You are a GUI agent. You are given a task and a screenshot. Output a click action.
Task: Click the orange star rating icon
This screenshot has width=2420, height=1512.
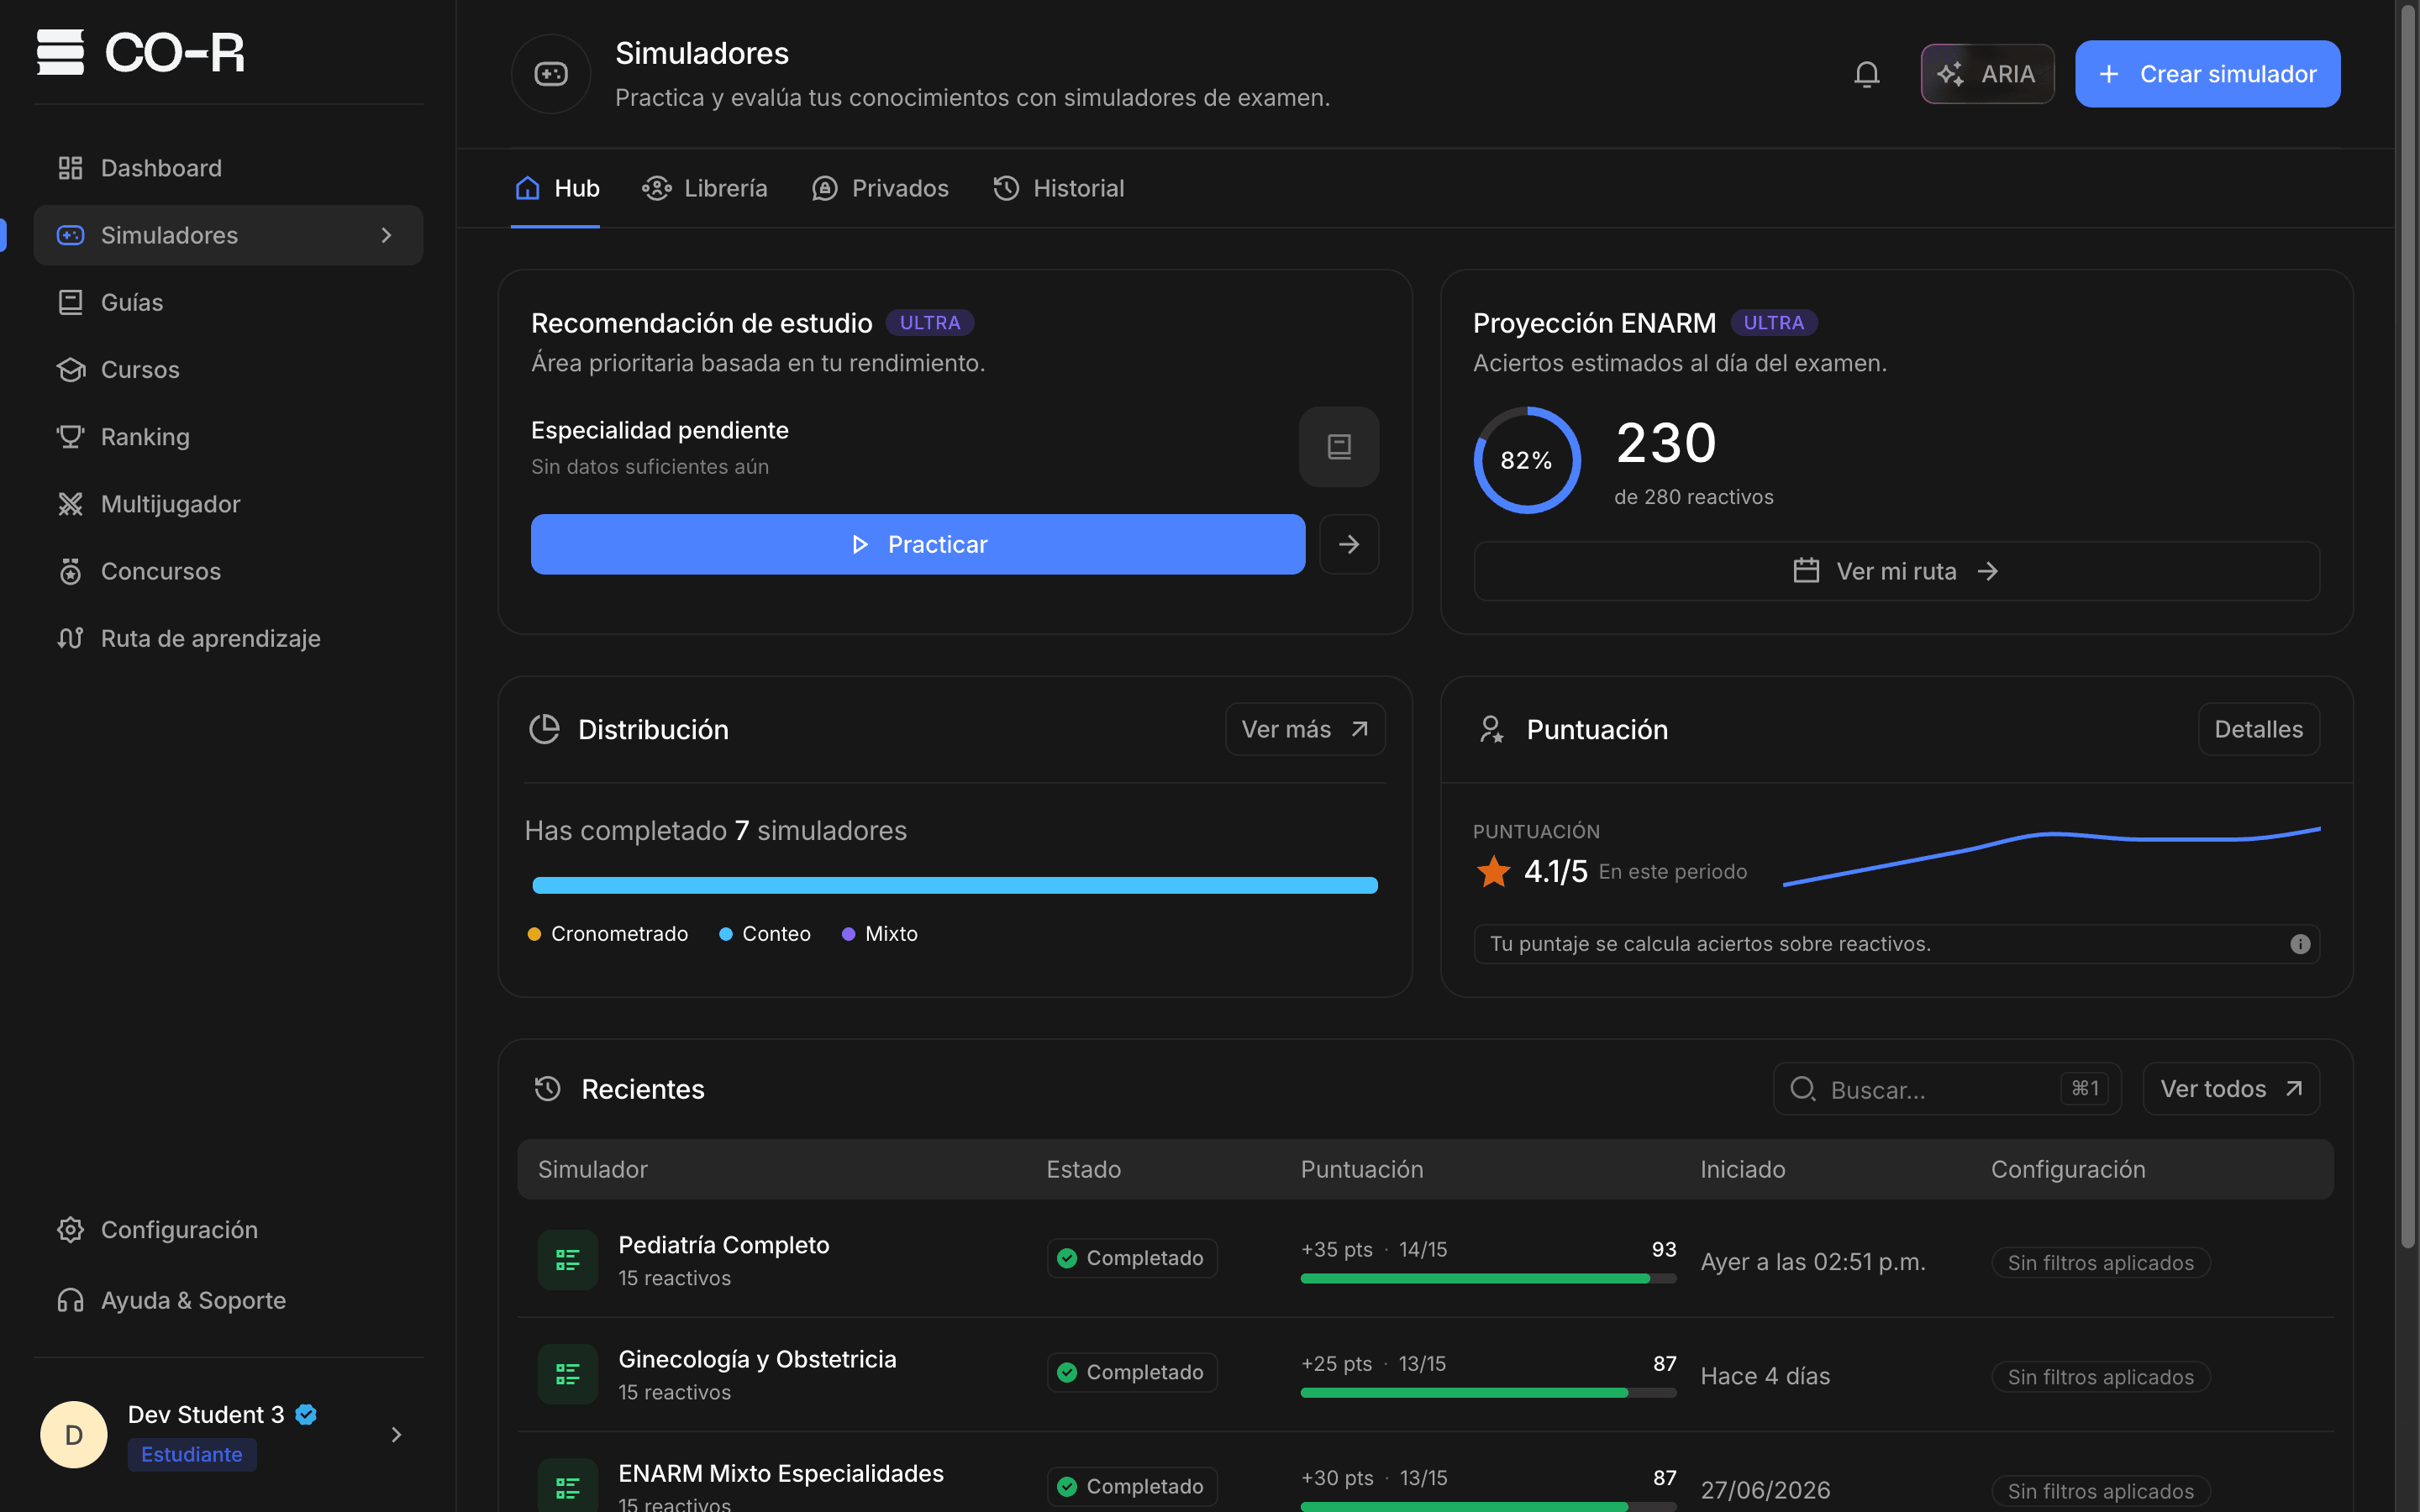click(1494, 871)
